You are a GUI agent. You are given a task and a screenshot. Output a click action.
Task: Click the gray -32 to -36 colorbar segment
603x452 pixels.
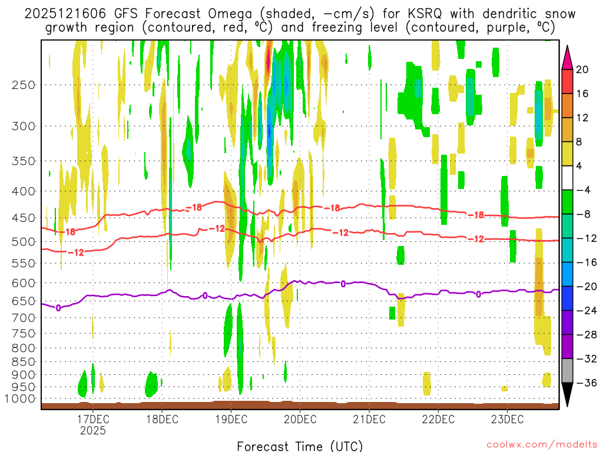tap(567, 371)
